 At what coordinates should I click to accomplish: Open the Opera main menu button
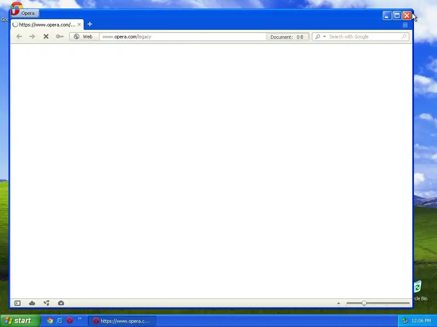[25, 13]
